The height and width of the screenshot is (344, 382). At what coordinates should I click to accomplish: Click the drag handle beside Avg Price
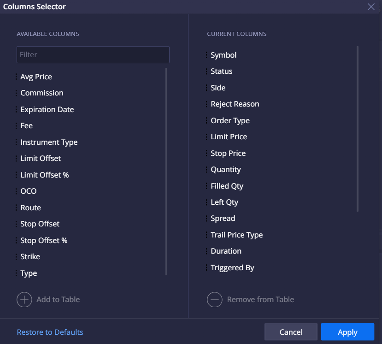pyautogui.click(x=16, y=77)
